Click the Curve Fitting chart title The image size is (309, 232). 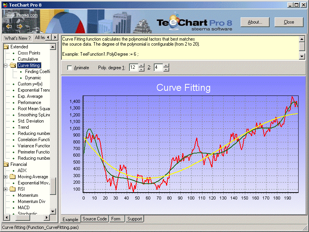pos(183,88)
